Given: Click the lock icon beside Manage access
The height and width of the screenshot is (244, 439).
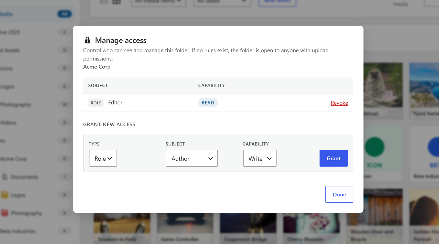Looking at the screenshot, I should point(87,40).
